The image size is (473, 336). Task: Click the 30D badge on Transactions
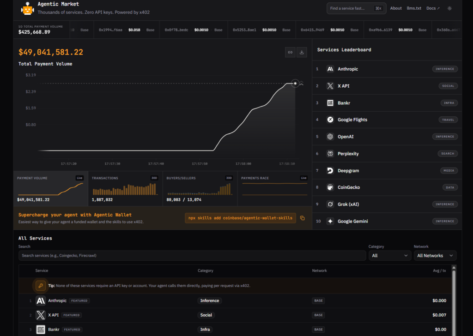click(x=154, y=178)
